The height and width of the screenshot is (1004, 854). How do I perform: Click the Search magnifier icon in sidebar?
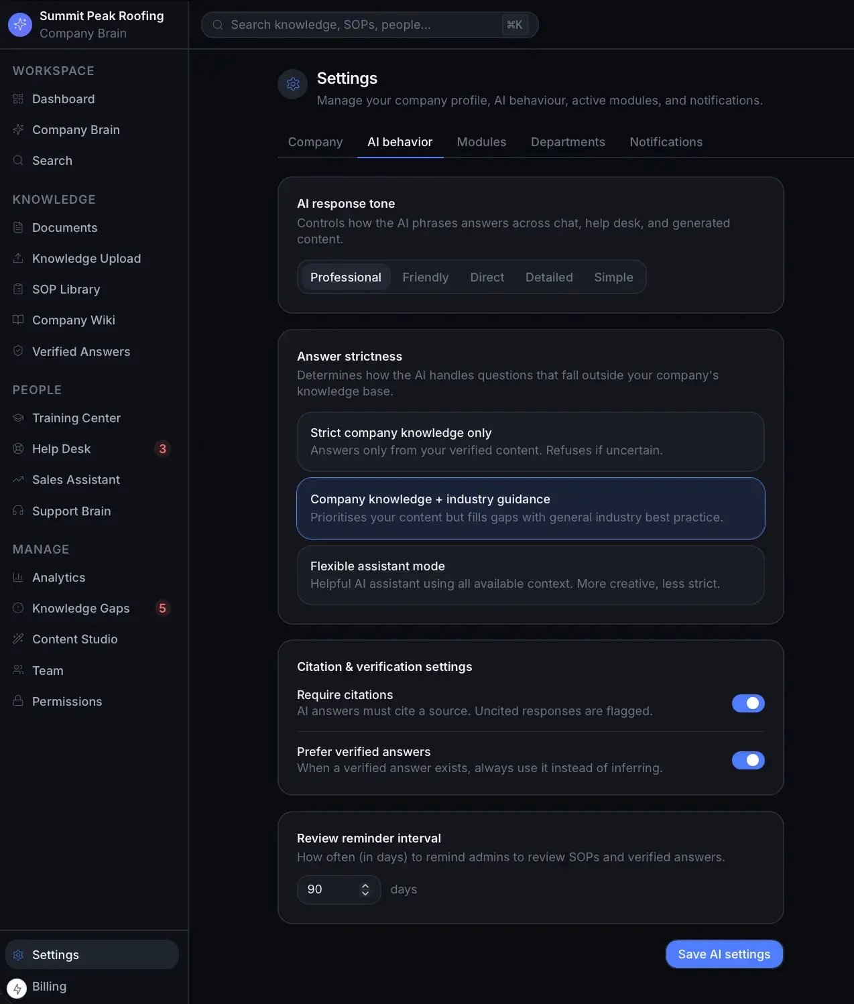[18, 161]
